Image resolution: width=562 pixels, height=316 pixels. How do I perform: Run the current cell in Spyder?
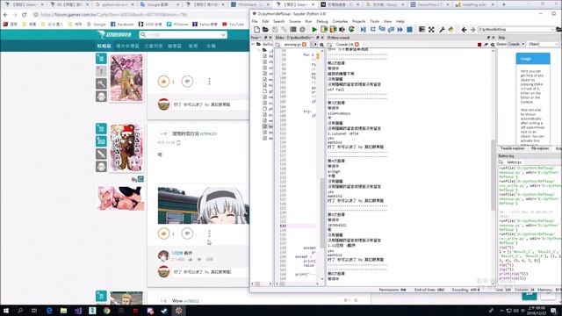324,30
